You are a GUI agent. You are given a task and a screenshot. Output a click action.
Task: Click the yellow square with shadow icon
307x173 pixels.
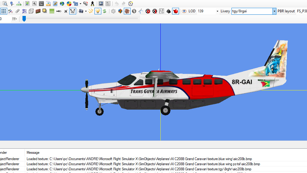pyautogui.click(x=45, y=11)
